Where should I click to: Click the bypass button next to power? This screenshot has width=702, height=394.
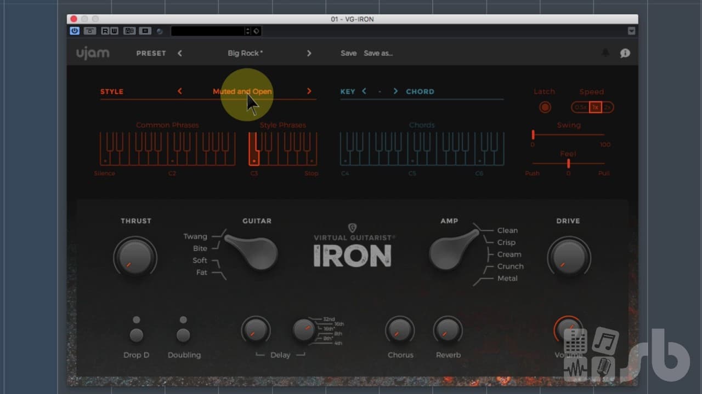tap(90, 31)
